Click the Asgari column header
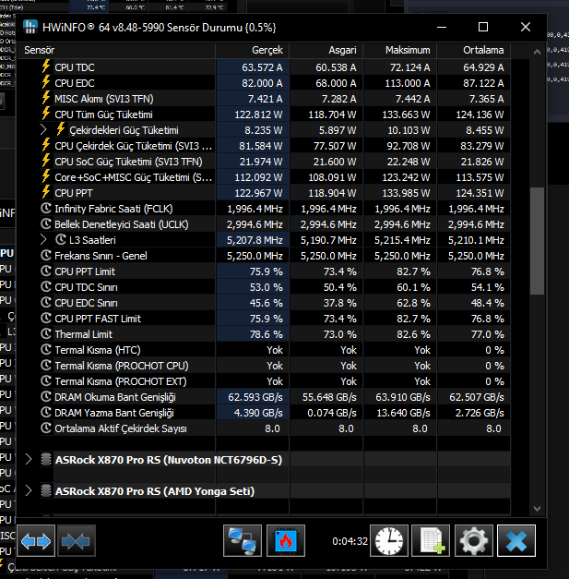Image resolution: width=569 pixels, height=579 pixels. pyautogui.click(x=326, y=50)
